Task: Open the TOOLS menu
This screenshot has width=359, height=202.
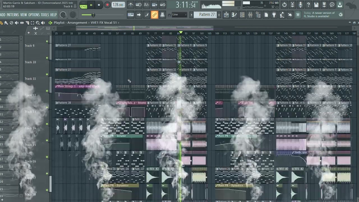Action: 45,15
